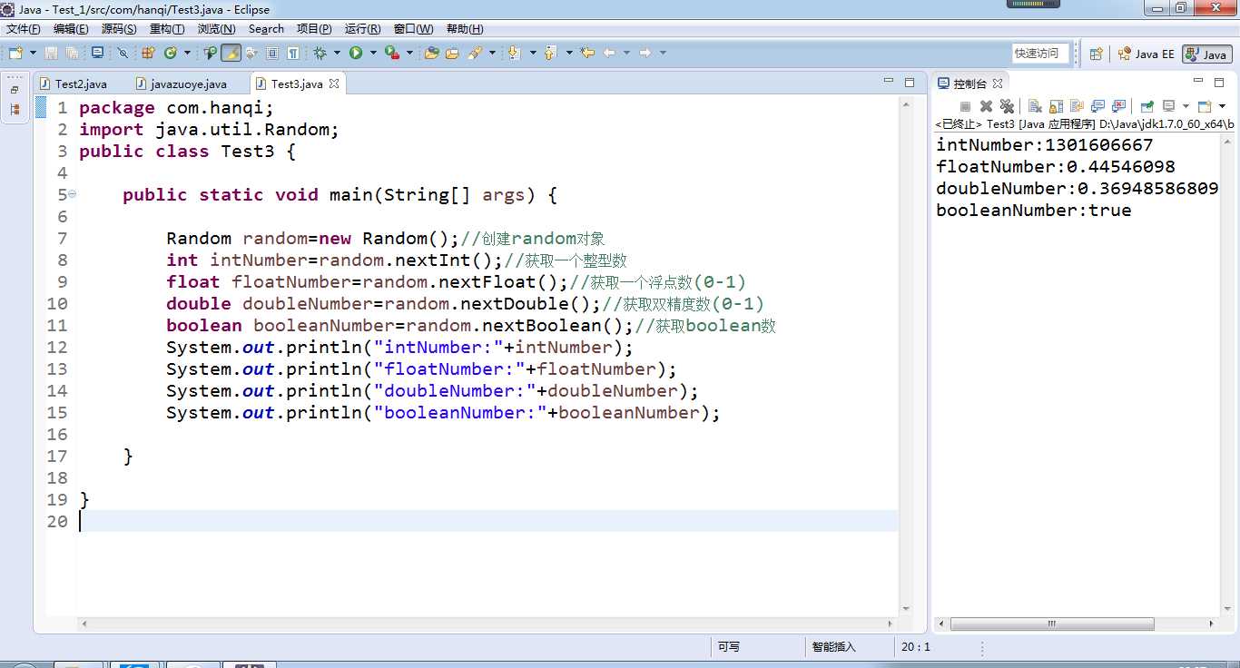
Task: Click Remove All Terminated Launches icon
Action: click(x=1007, y=106)
